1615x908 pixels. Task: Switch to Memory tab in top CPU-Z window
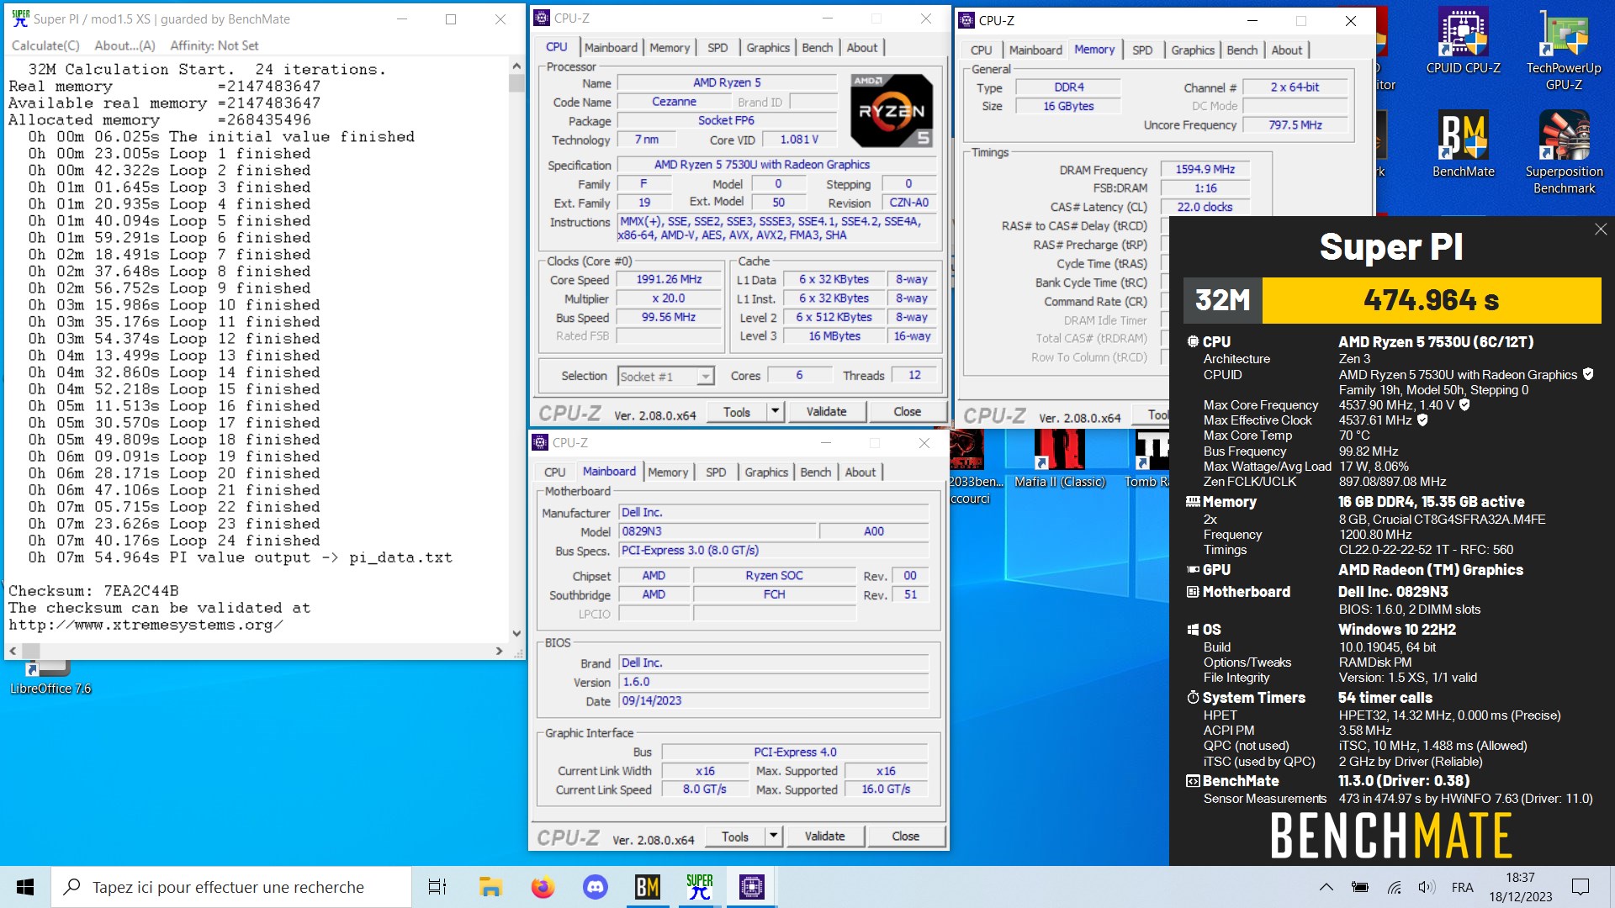(670, 48)
